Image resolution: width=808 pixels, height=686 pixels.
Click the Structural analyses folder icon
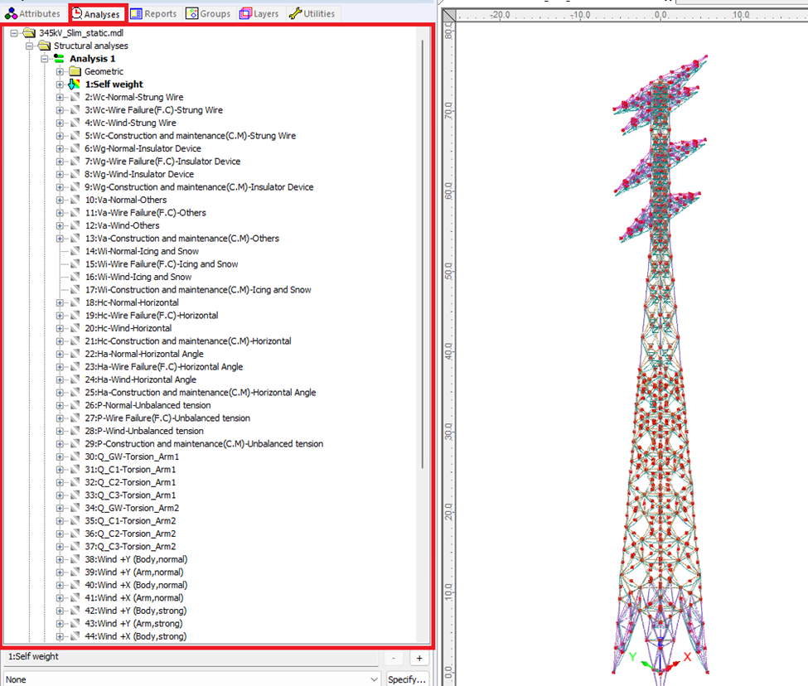pos(45,46)
